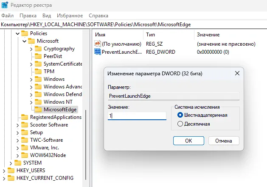Cancel the dialog with Отмена button
This screenshot has height=187, width=267.
[x=224, y=141]
